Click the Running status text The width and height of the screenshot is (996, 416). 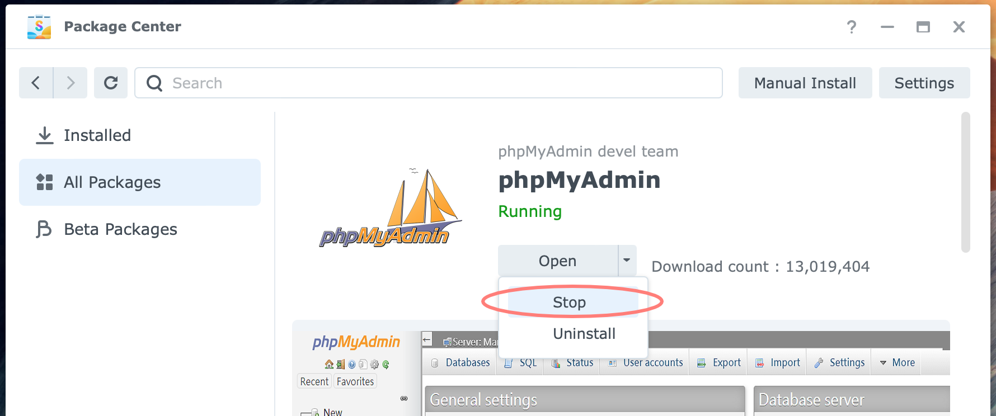tap(530, 211)
